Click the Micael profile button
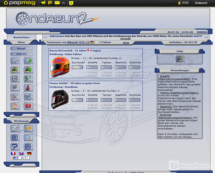 [x=21, y=49]
